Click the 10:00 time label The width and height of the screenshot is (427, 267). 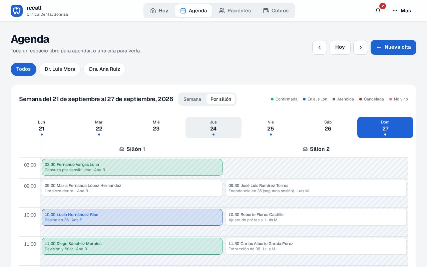(x=30, y=215)
